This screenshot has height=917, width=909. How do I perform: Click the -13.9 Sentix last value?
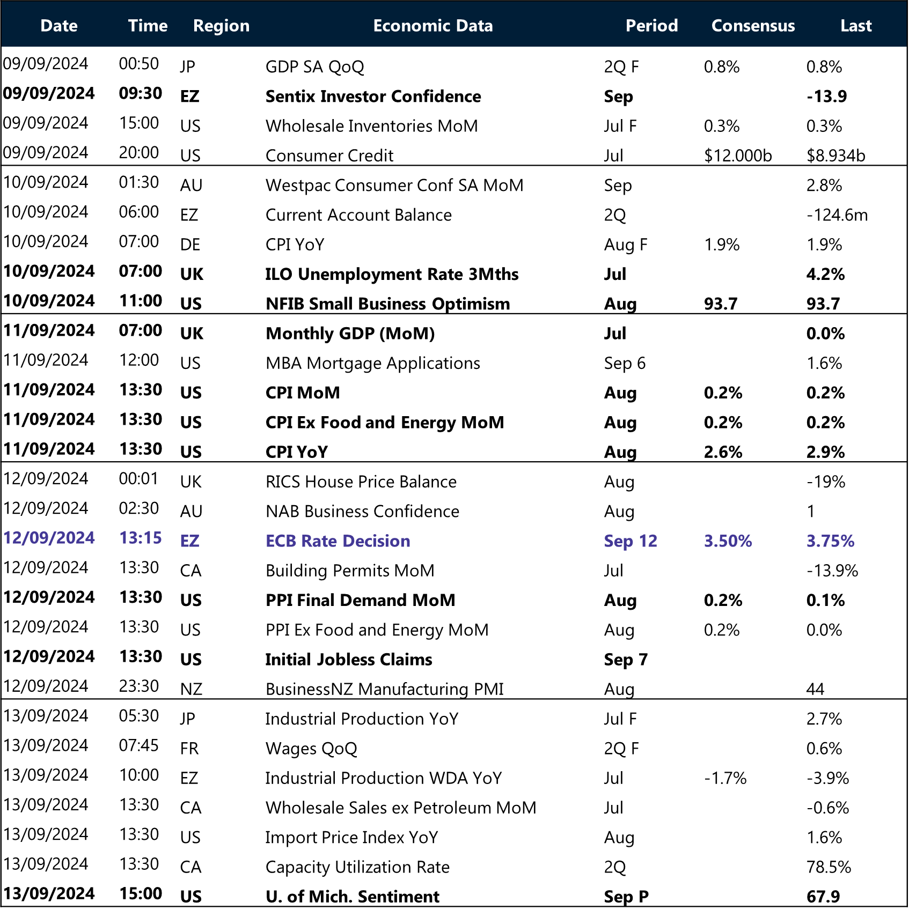827,97
